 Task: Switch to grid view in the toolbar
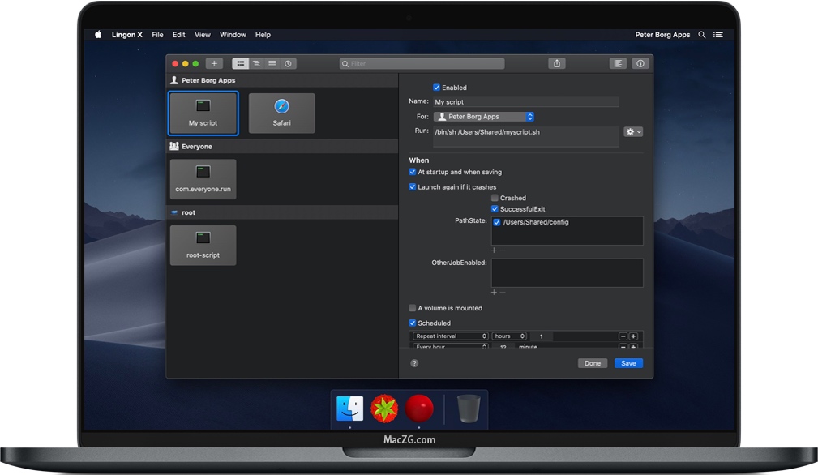tap(240, 62)
